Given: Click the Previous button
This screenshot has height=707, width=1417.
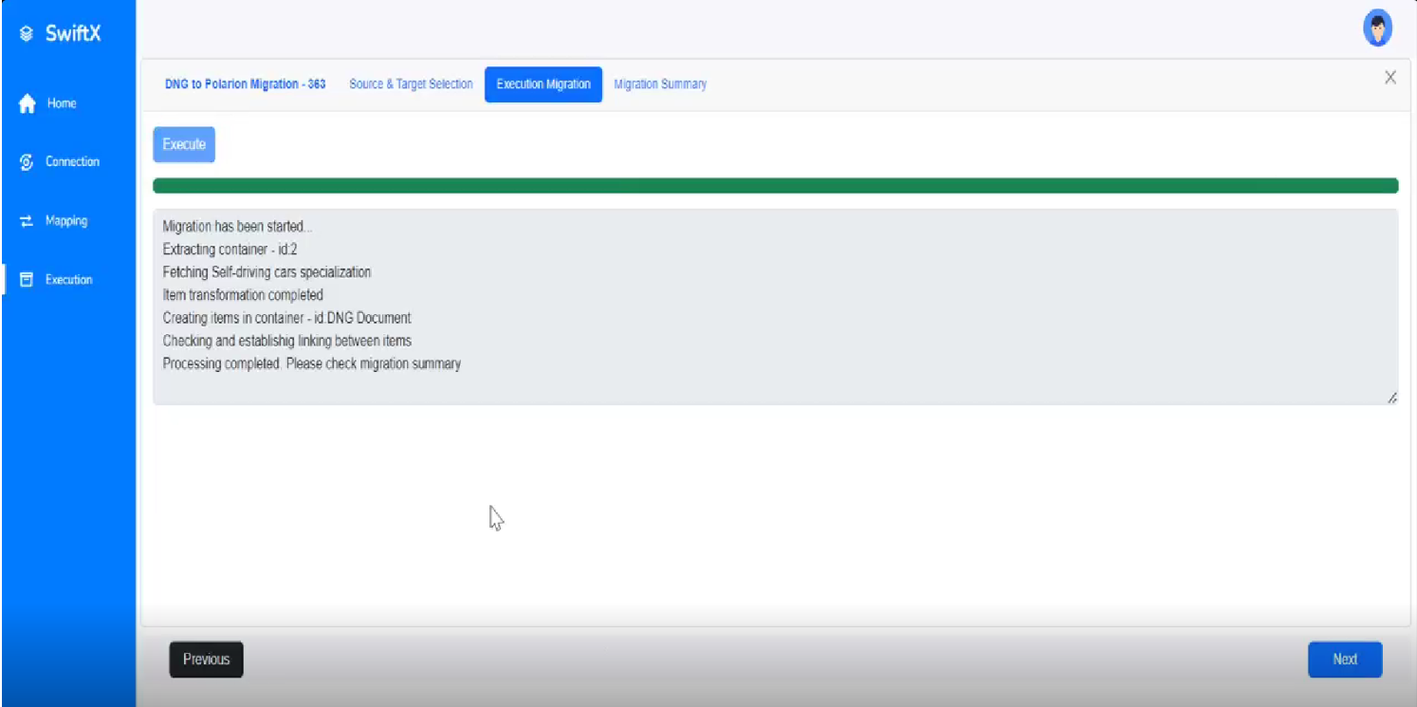Looking at the screenshot, I should tap(206, 660).
